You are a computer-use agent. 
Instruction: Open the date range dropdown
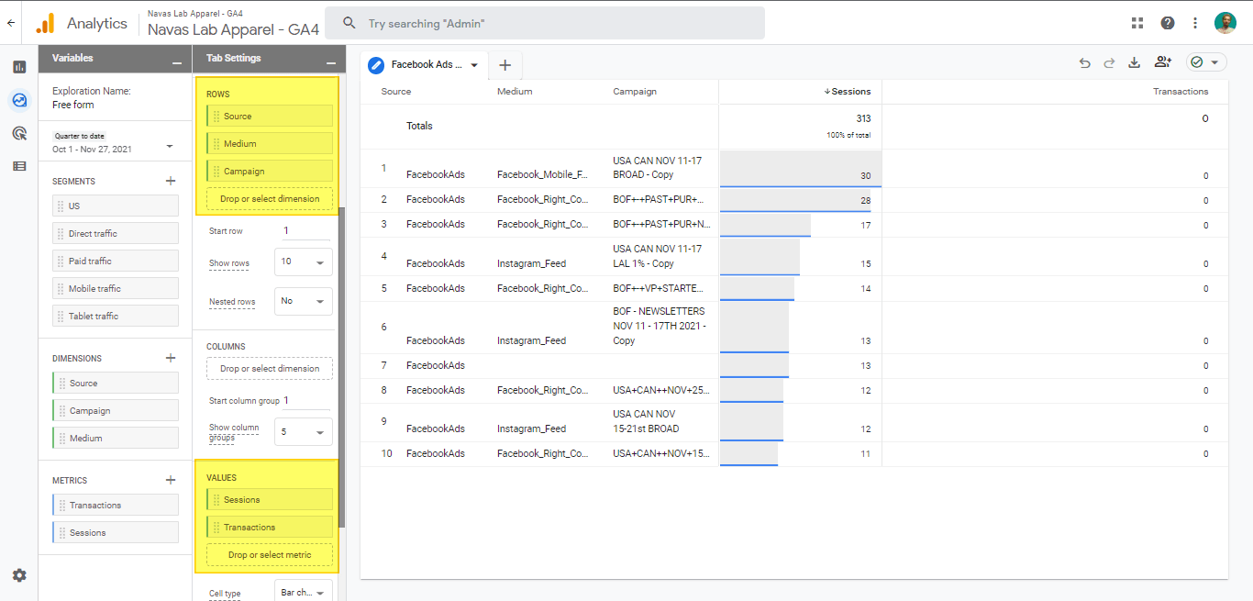pyautogui.click(x=170, y=147)
